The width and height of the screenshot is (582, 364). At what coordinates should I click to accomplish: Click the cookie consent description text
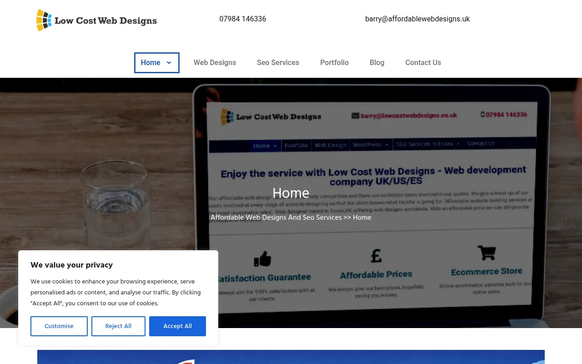115,293
